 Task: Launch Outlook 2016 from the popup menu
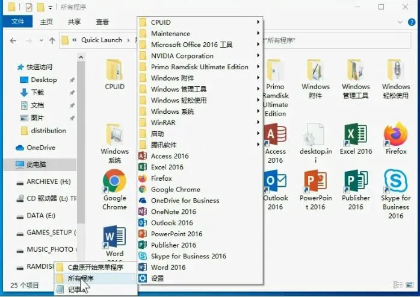click(x=200, y=223)
